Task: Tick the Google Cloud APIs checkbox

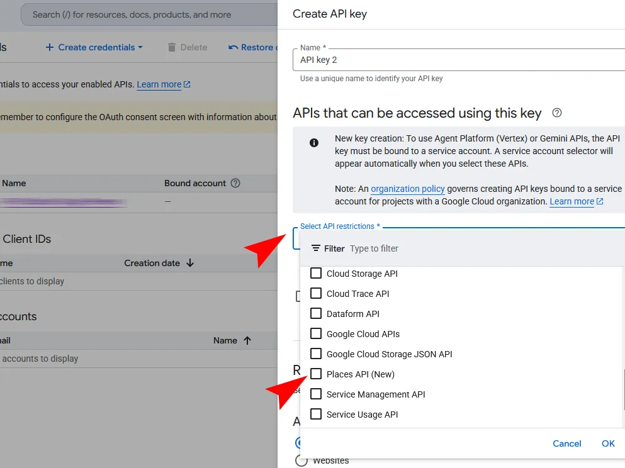Action: (x=316, y=333)
